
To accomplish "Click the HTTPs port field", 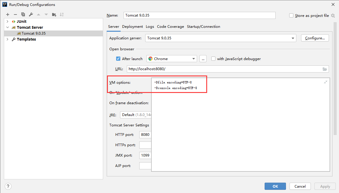I will (145, 145).
